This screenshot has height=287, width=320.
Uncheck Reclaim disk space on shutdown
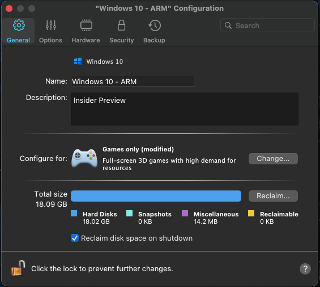[75, 238]
